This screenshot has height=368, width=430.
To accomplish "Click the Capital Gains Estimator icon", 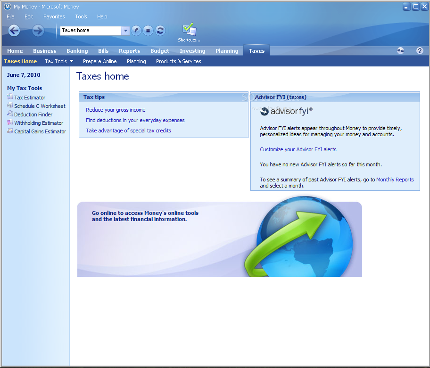I will [x=10, y=131].
